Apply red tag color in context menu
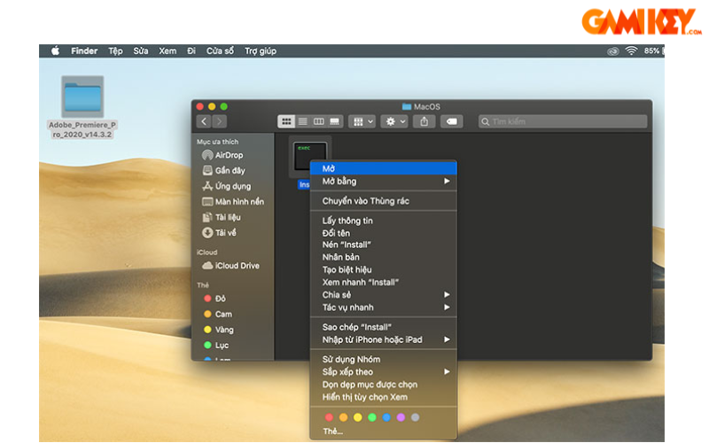This screenshot has width=709, height=443. pyautogui.click(x=329, y=417)
